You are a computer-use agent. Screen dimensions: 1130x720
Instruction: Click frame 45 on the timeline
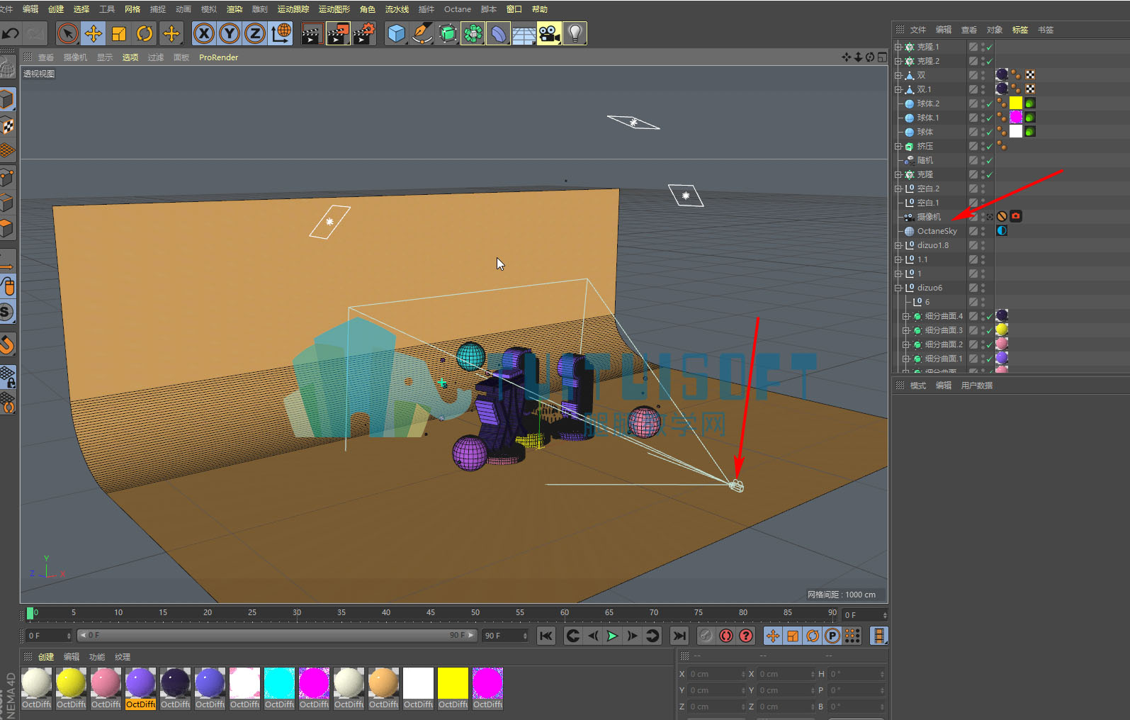tap(431, 612)
